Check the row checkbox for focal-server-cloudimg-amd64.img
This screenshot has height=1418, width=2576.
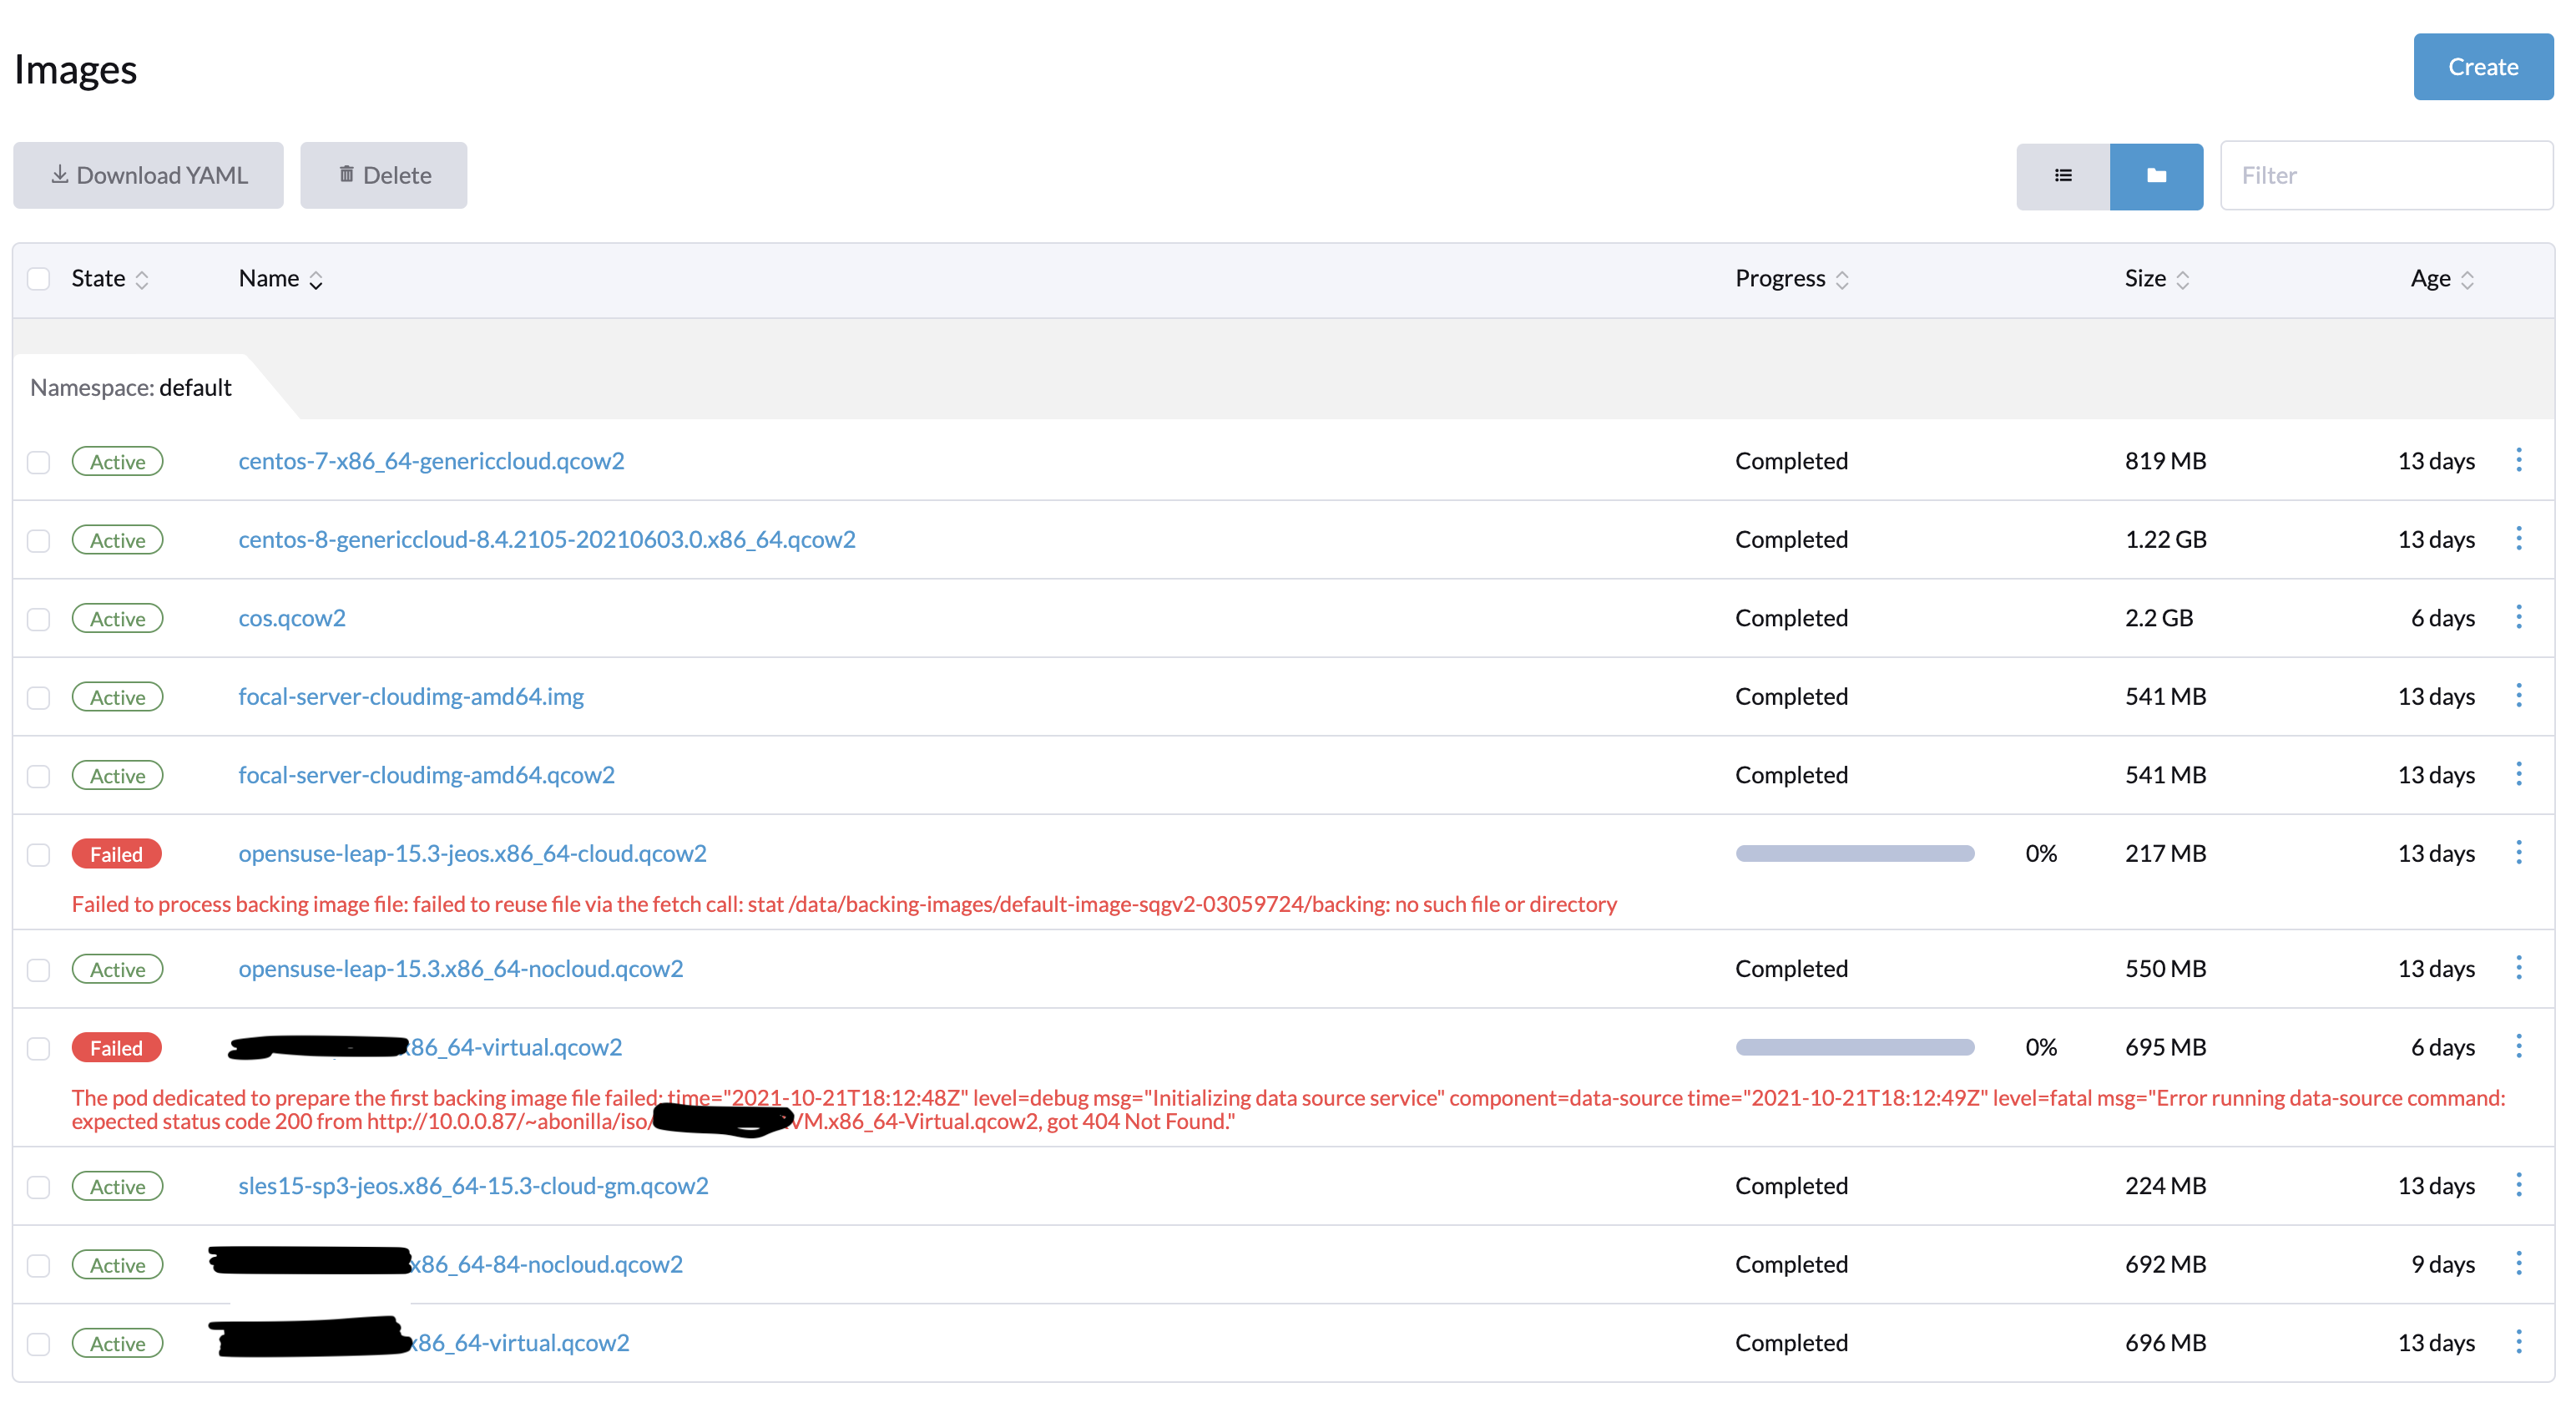38,696
